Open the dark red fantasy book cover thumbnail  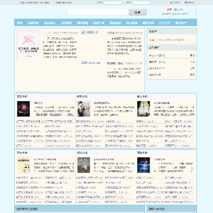pos(23,109)
